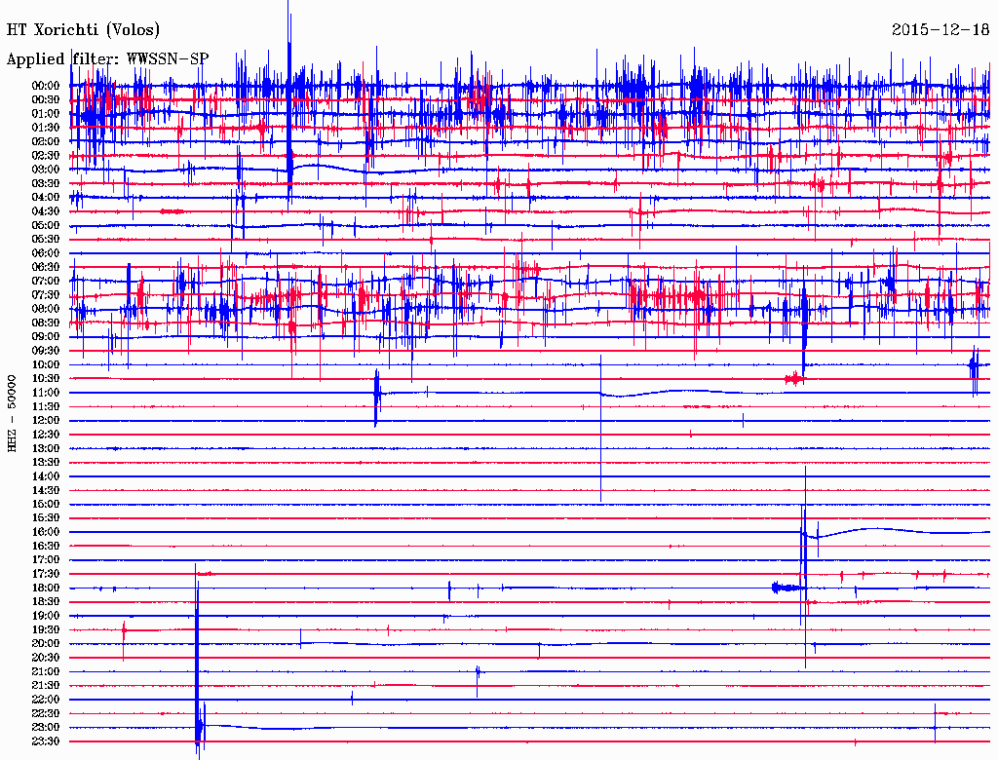Viewport: 998px width, 760px height.
Task: Select the 20:30 time row label
Action: pyautogui.click(x=46, y=658)
